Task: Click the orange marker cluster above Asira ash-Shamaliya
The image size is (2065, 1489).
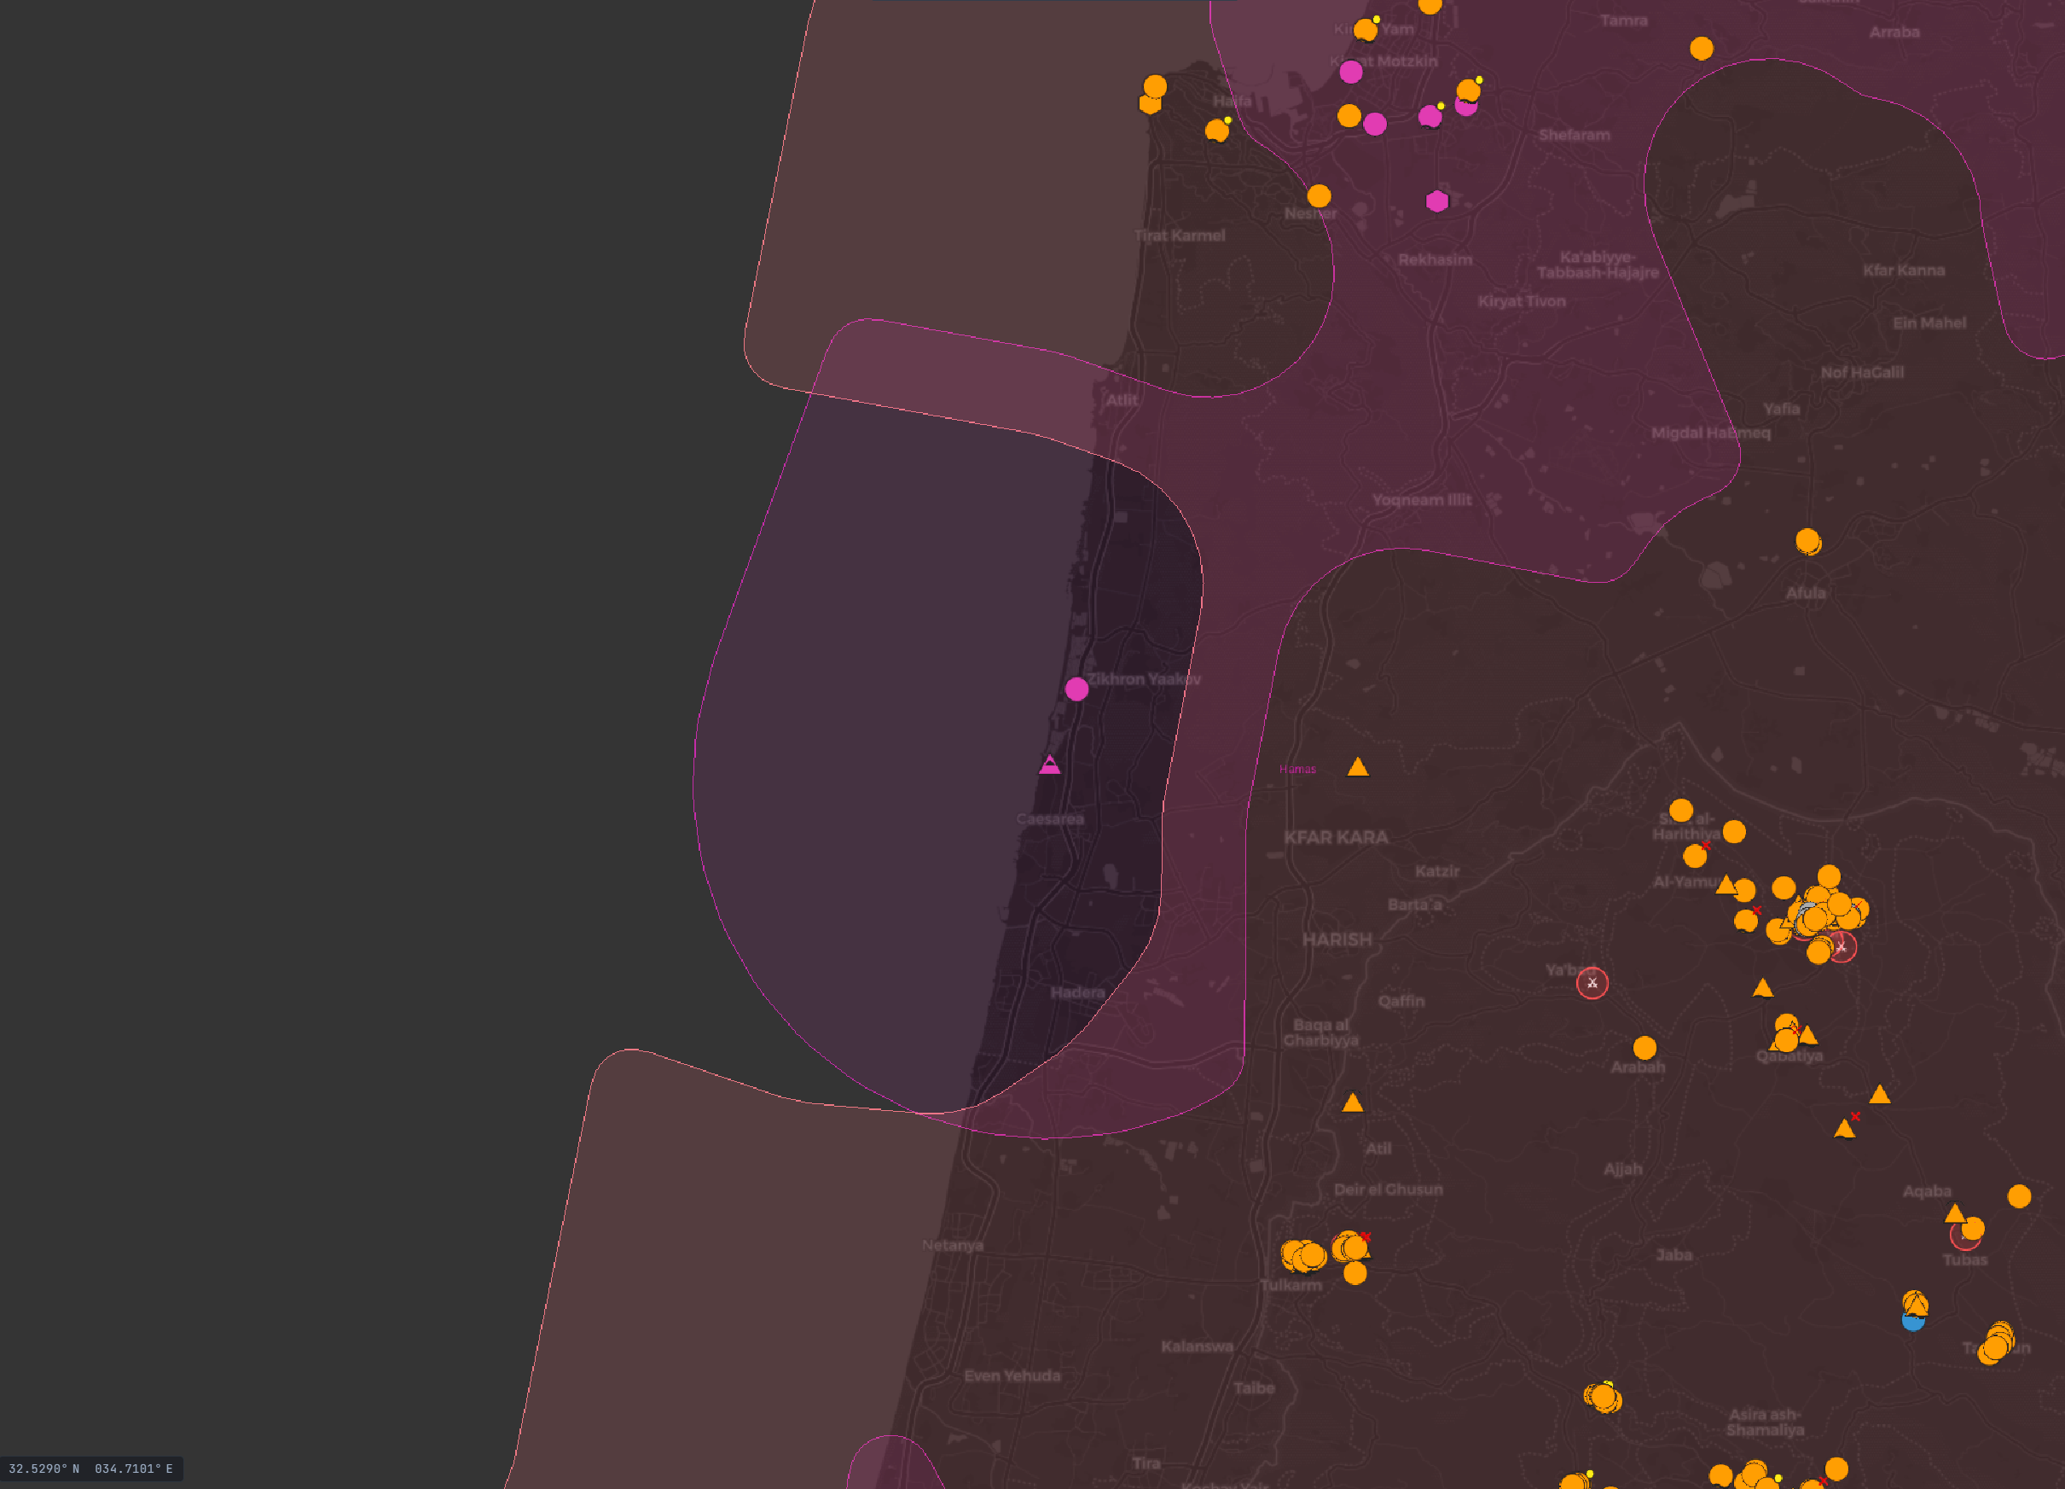Action: pos(1603,1397)
